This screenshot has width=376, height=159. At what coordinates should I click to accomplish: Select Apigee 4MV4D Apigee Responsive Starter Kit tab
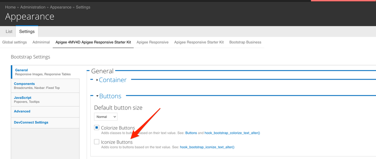pyautogui.click(x=93, y=42)
